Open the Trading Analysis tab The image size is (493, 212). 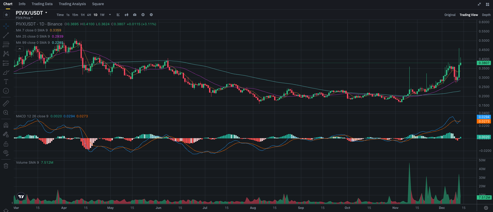click(x=72, y=4)
